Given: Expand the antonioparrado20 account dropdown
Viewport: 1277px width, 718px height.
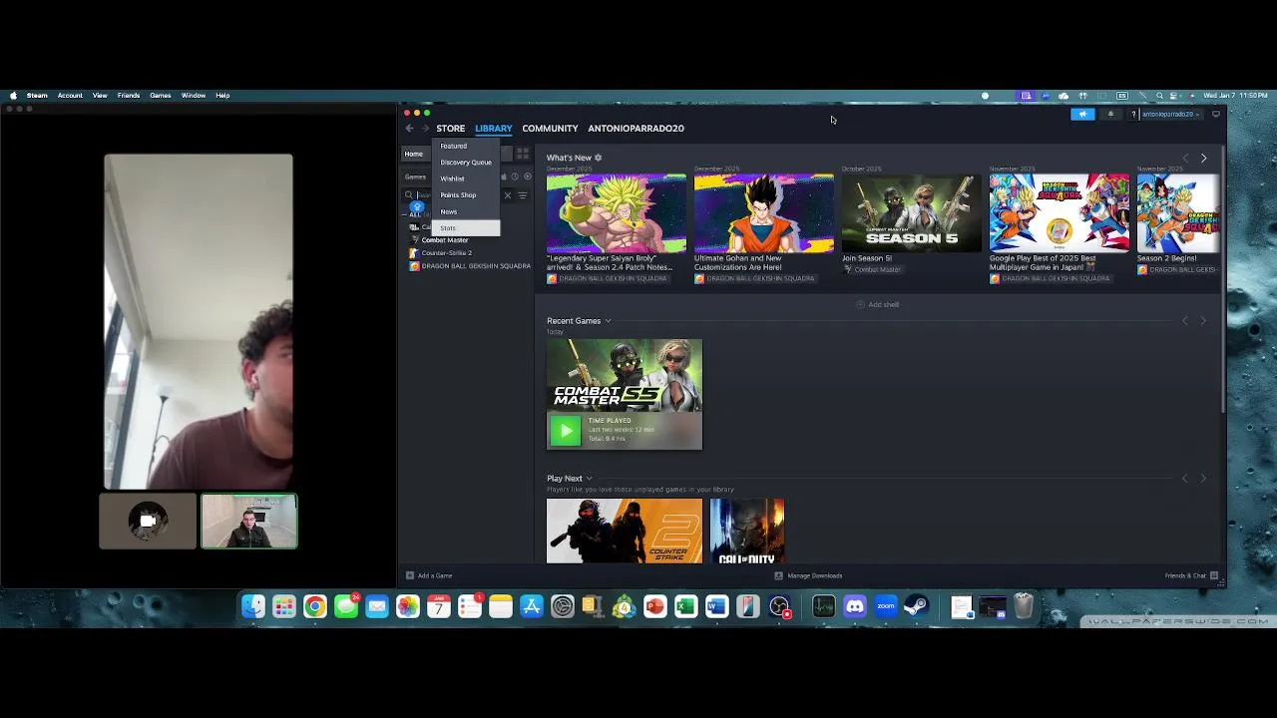Looking at the screenshot, I should point(1171,114).
